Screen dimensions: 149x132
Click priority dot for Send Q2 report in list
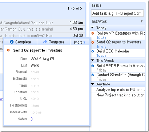click(x=93, y=42)
